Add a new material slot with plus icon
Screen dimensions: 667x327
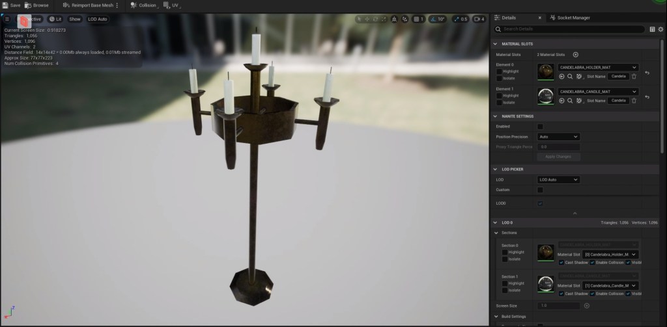(x=575, y=55)
